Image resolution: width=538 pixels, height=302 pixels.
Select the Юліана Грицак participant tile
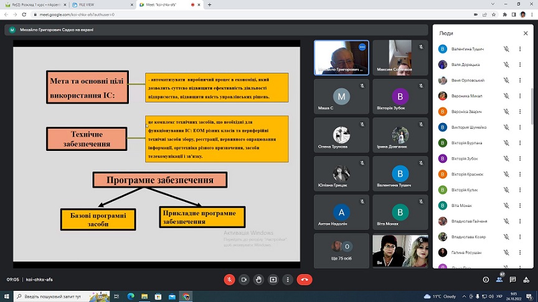pyautogui.click(x=341, y=174)
